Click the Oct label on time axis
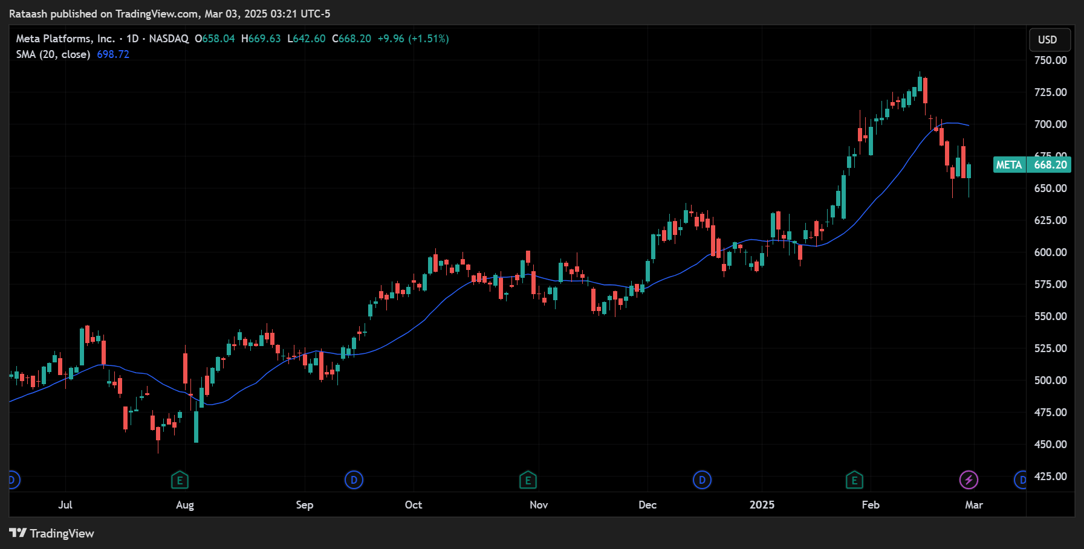Screen dimensions: 1084x549 [414, 505]
